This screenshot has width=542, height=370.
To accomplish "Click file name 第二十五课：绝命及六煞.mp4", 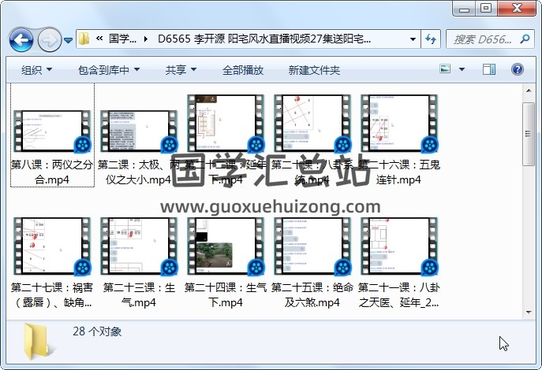I will [x=312, y=295].
